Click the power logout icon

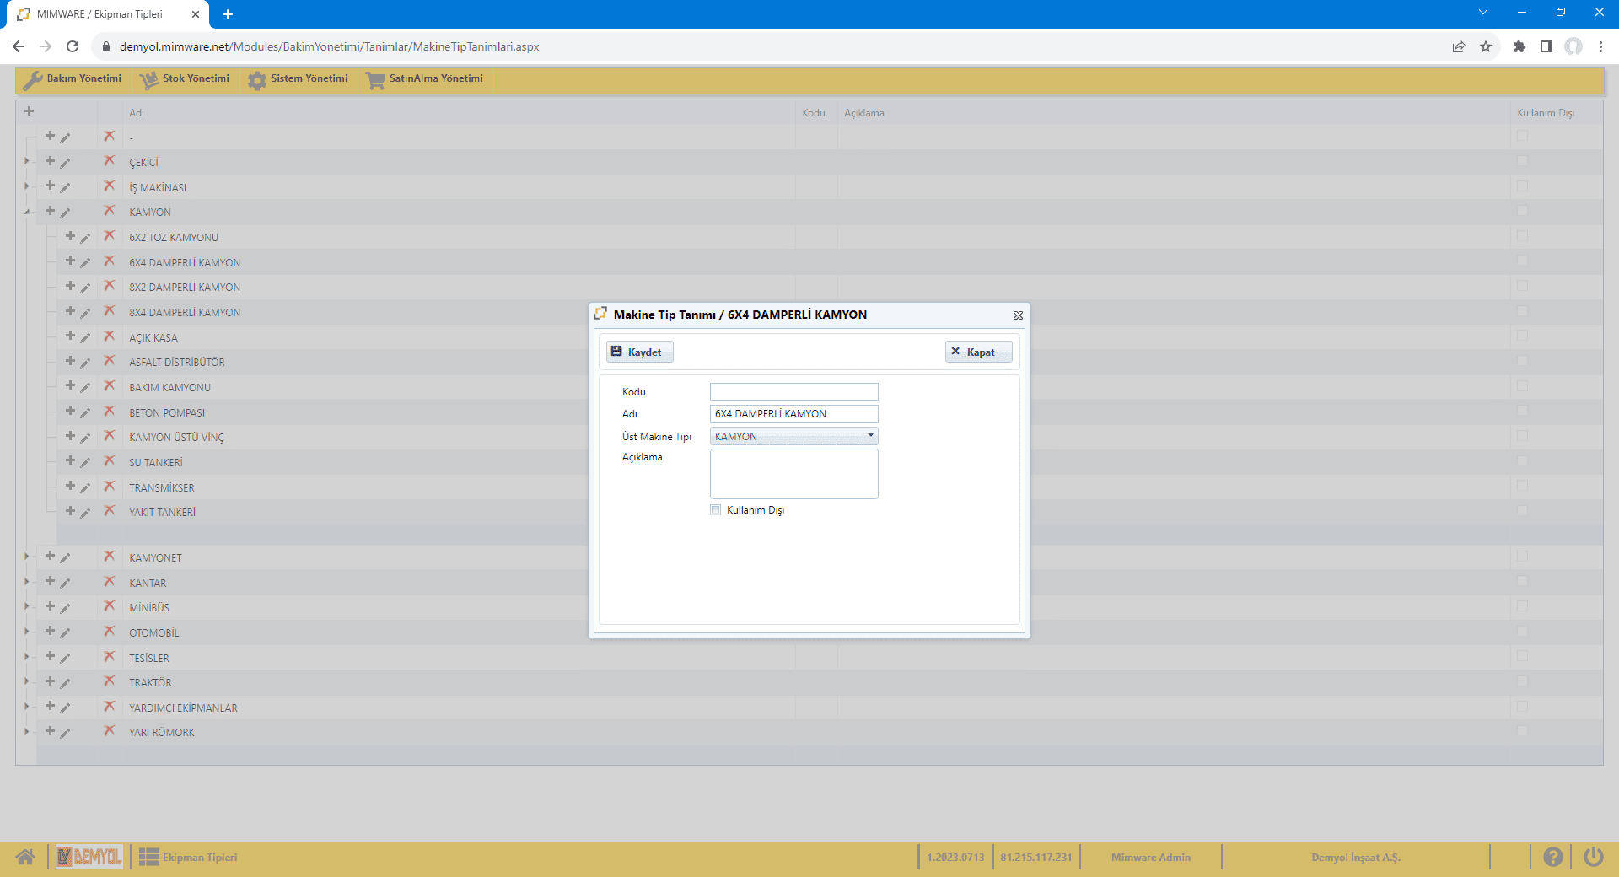tap(1593, 858)
